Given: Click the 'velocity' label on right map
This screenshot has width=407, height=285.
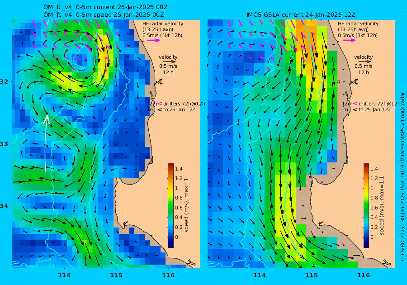Looking at the screenshot, I should [x=363, y=57].
